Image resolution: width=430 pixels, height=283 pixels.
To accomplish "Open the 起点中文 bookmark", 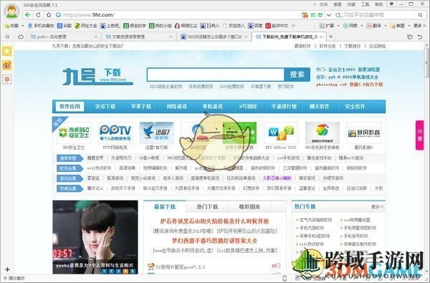I will coord(277,26).
